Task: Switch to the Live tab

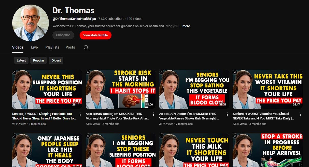Action: click(34, 47)
